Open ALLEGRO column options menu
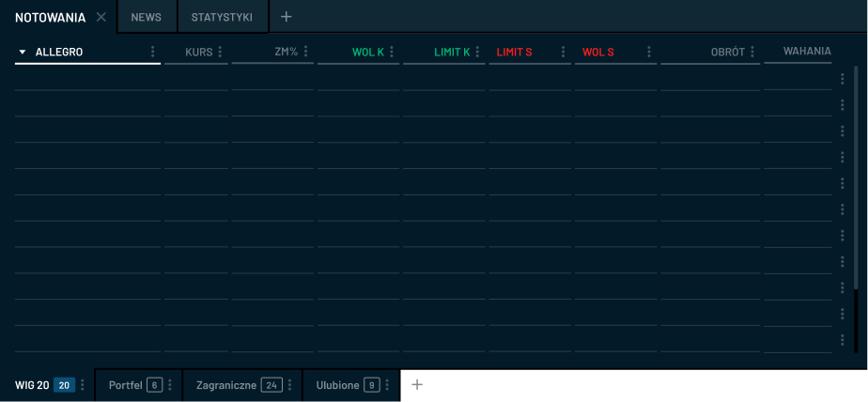The width and height of the screenshot is (868, 402). point(153,52)
